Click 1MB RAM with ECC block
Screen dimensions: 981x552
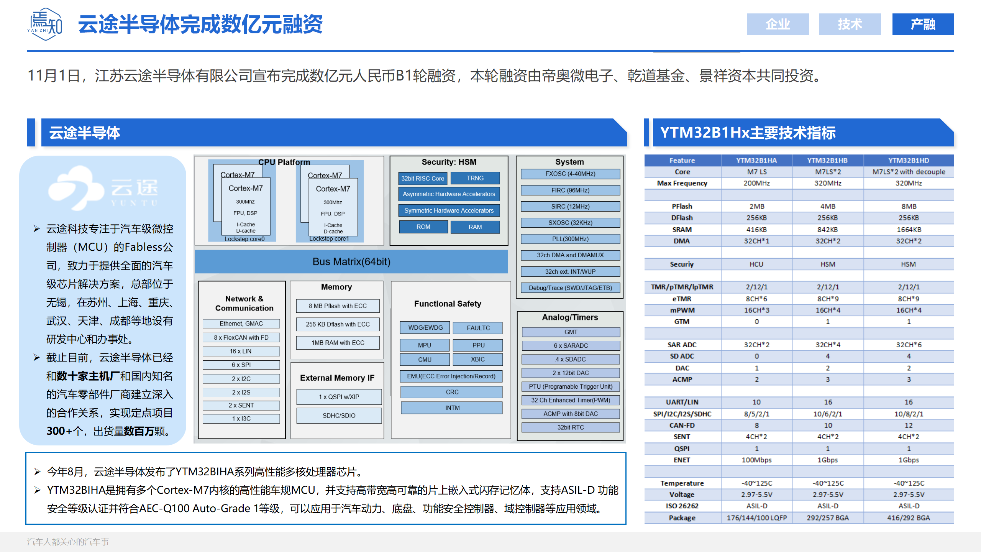point(338,343)
